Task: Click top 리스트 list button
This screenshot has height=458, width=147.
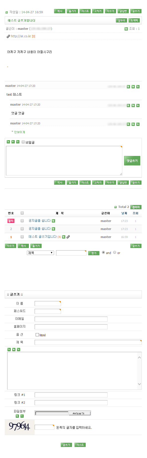Action: (85, 11)
